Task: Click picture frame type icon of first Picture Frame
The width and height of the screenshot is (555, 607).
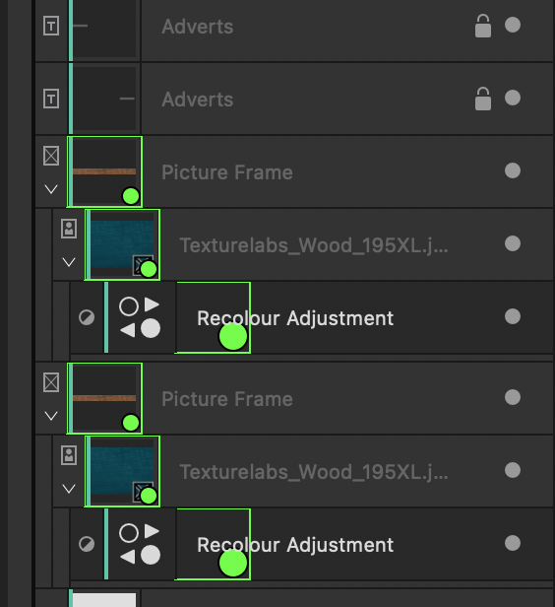Action: pos(51,156)
